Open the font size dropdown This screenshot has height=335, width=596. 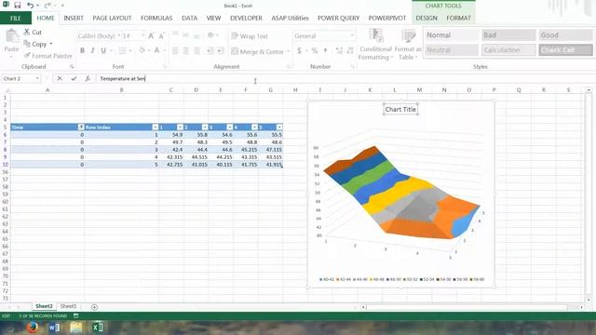coord(142,35)
